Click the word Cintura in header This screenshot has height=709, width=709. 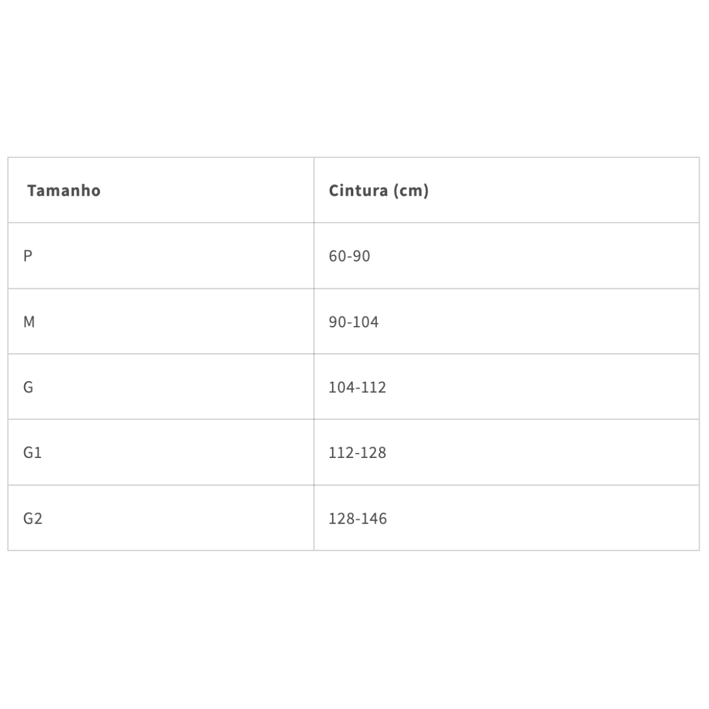coord(359,190)
